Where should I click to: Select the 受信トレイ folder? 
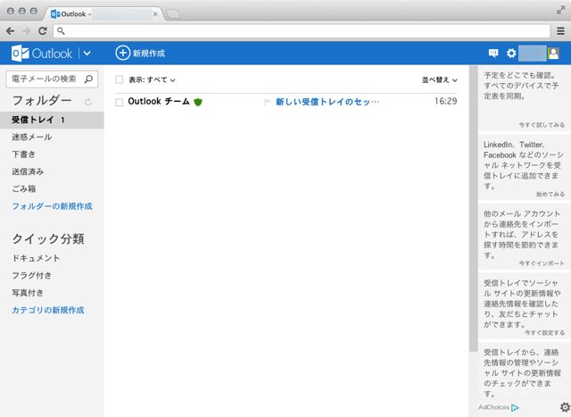52,120
